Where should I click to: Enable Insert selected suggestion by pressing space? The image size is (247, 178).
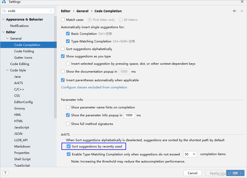tap(68, 63)
